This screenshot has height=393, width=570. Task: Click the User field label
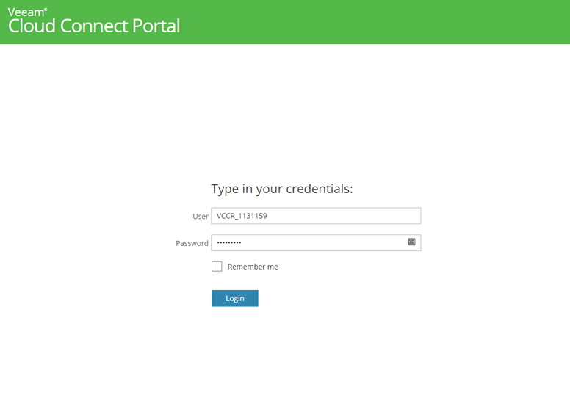coord(201,216)
